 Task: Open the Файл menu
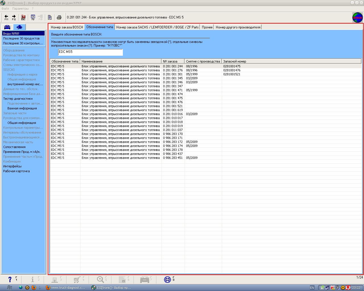5,9
